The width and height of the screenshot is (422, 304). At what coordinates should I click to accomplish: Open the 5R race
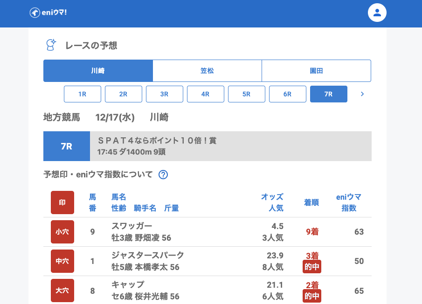point(247,94)
